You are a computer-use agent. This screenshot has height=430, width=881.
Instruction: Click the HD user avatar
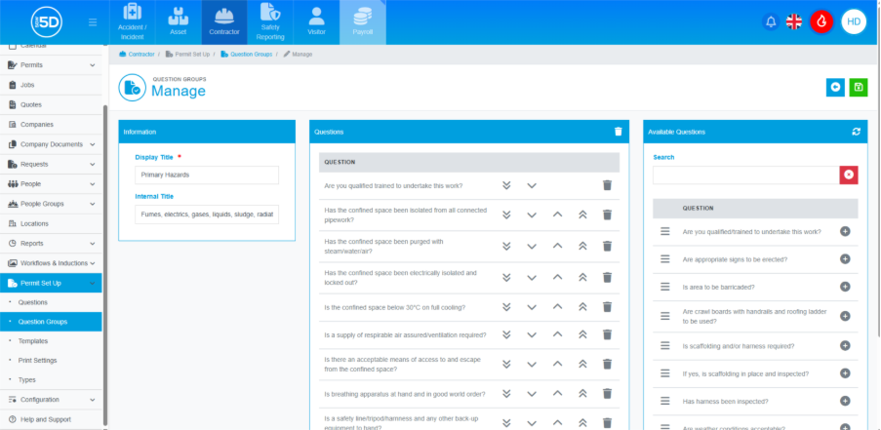[x=854, y=21]
